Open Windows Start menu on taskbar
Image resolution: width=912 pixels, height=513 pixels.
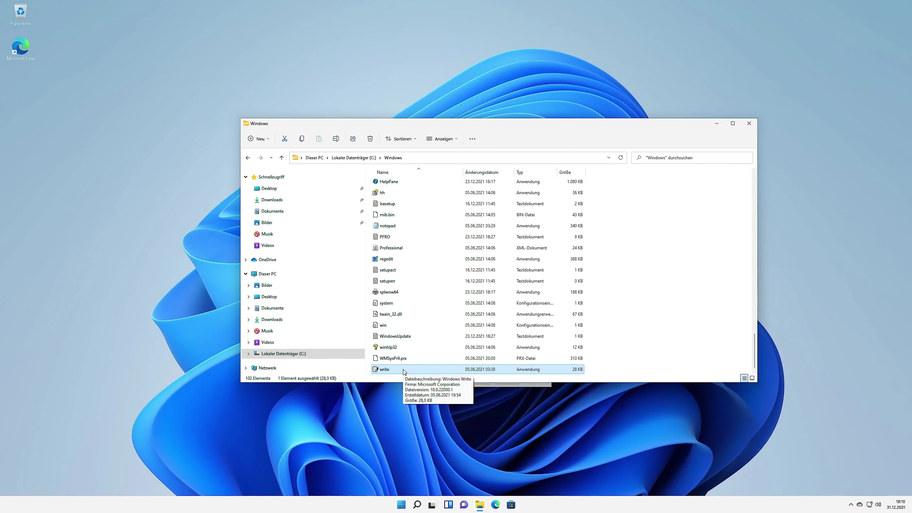401,504
